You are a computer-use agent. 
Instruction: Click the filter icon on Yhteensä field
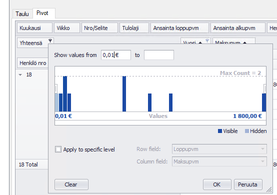point(50,41)
